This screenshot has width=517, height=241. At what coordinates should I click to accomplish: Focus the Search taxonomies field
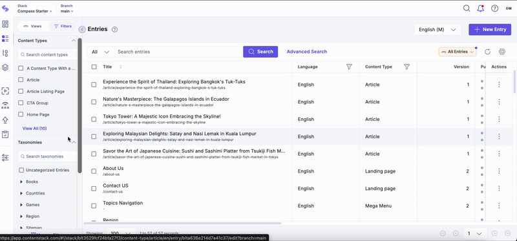click(x=47, y=156)
